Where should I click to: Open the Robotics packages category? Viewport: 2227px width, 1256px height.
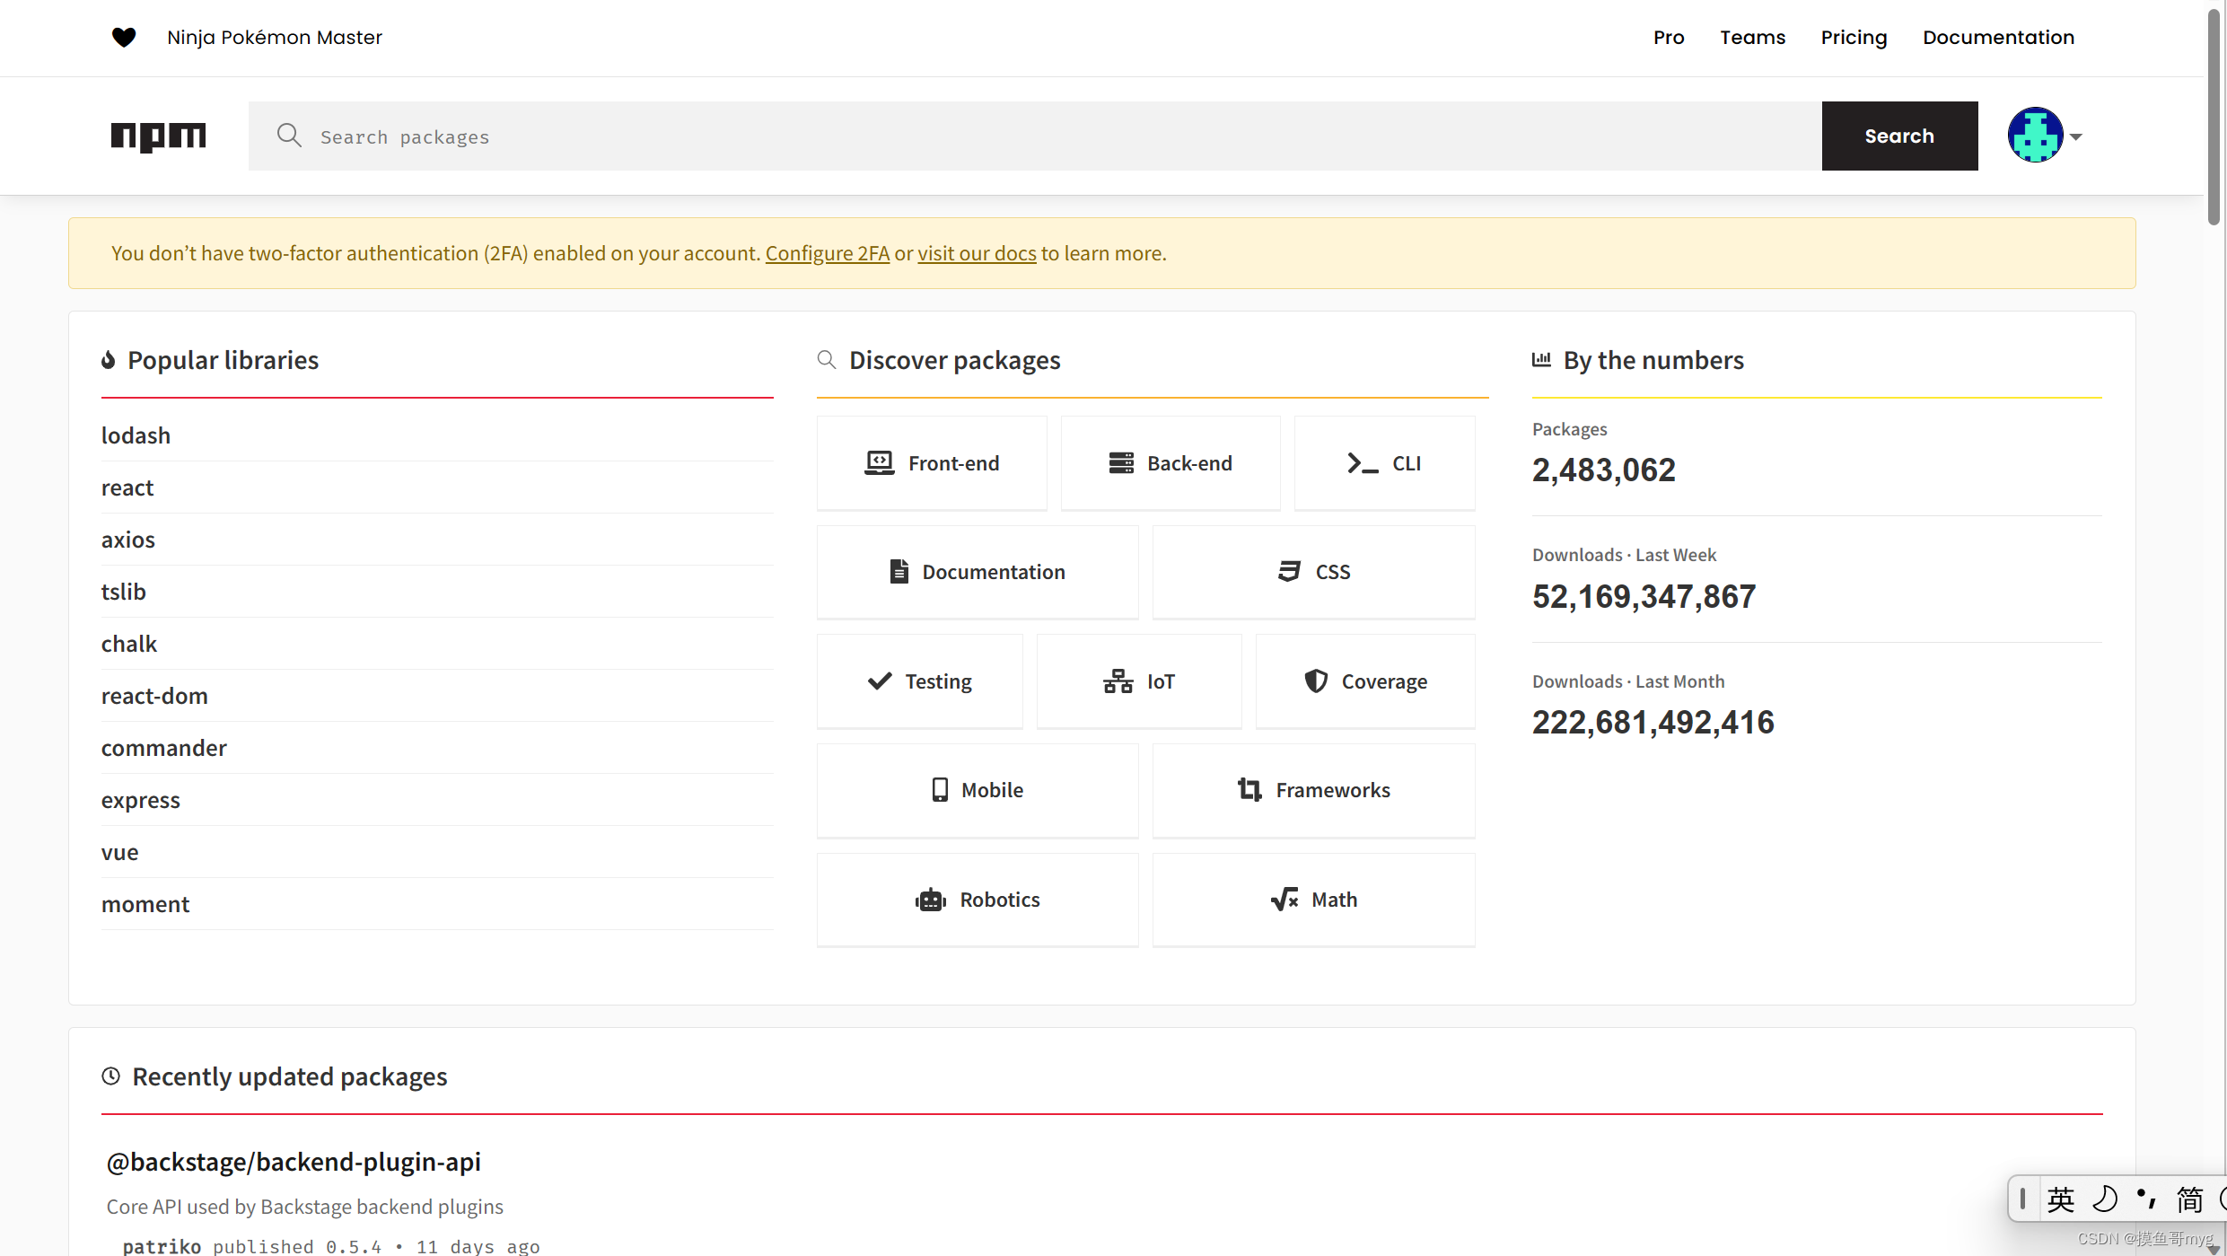click(x=978, y=900)
